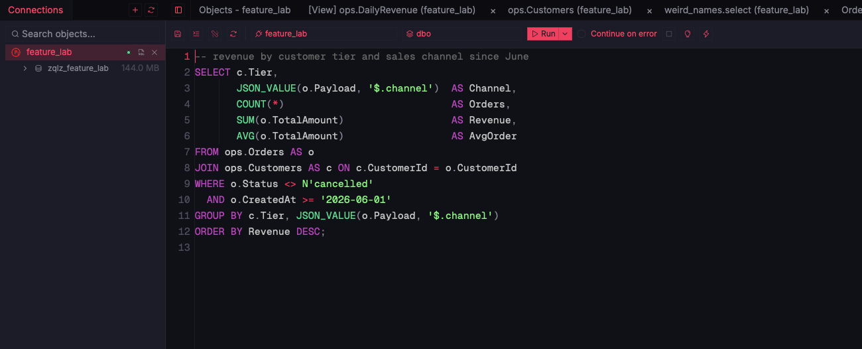
Task: Run the SQL query
Action: [543, 34]
